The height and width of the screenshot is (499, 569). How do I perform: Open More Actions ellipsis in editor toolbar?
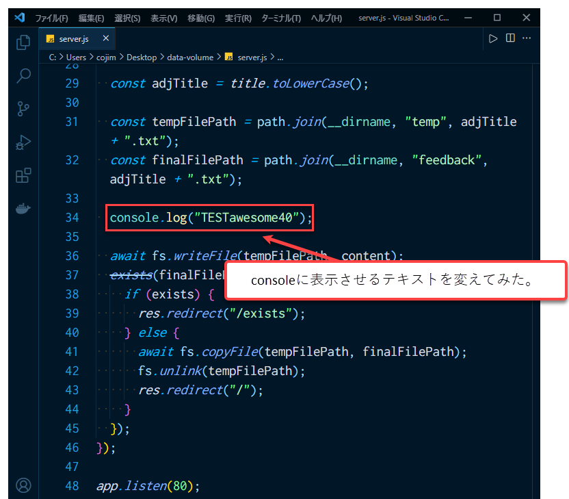point(527,38)
